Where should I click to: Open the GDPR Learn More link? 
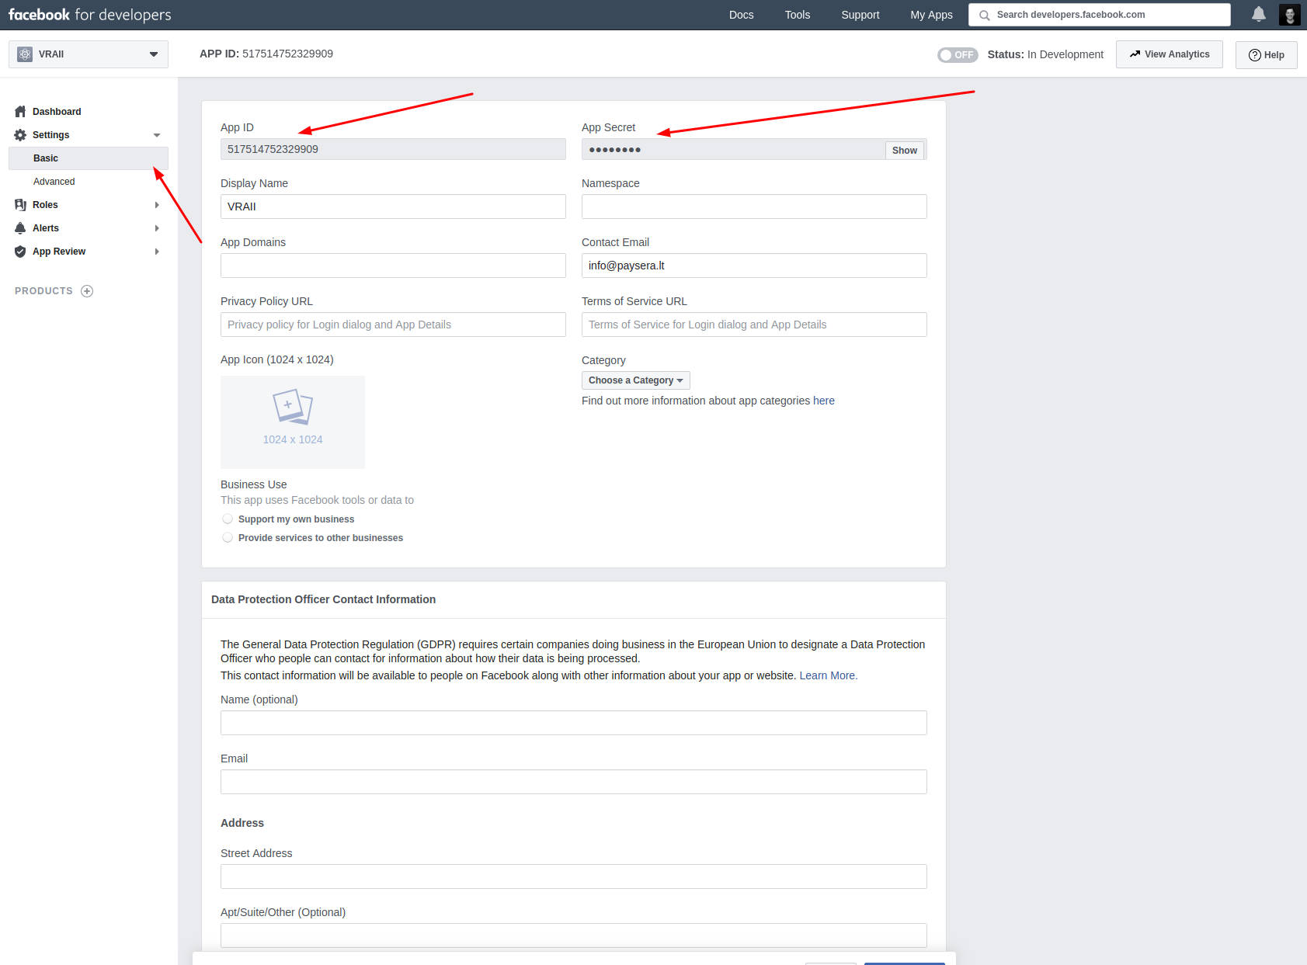click(828, 675)
